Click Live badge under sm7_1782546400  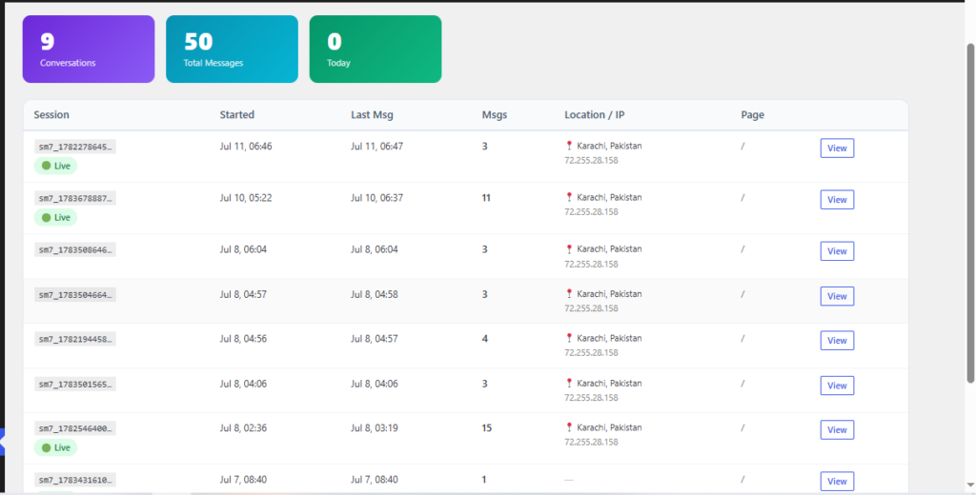click(x=55, y=447)
